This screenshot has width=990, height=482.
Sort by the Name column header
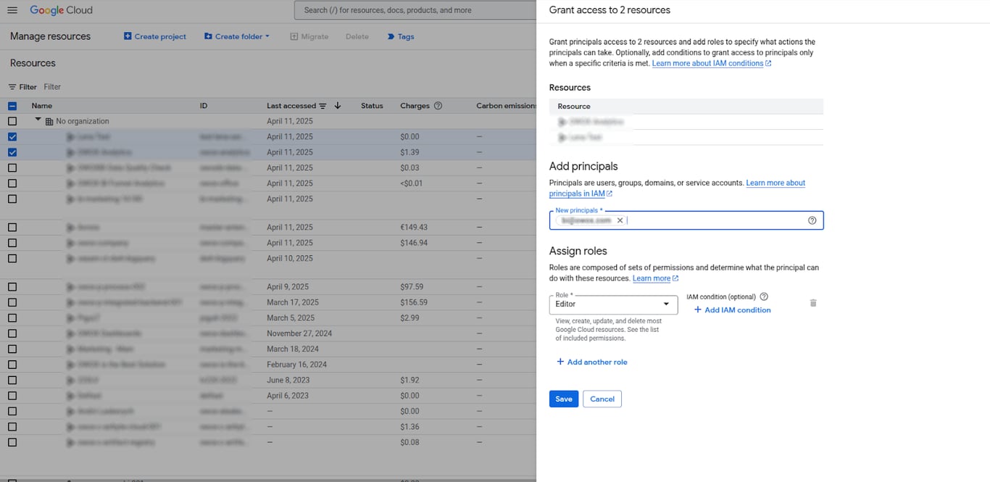[42, 106]
